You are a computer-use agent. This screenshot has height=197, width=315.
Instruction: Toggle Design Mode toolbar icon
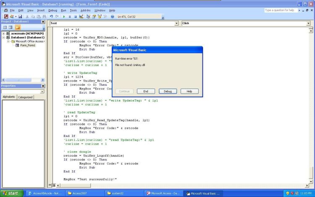click(81, 16)
